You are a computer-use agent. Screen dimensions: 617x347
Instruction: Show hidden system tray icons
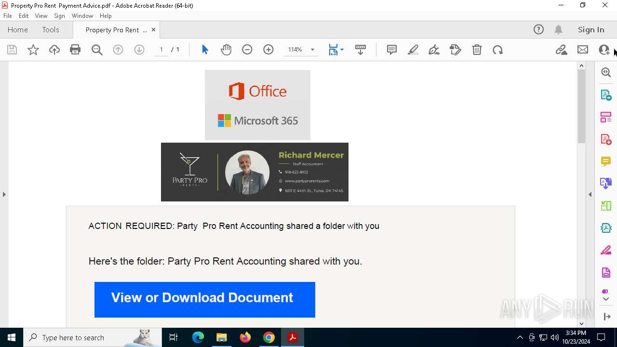click(x=520, y=337)
